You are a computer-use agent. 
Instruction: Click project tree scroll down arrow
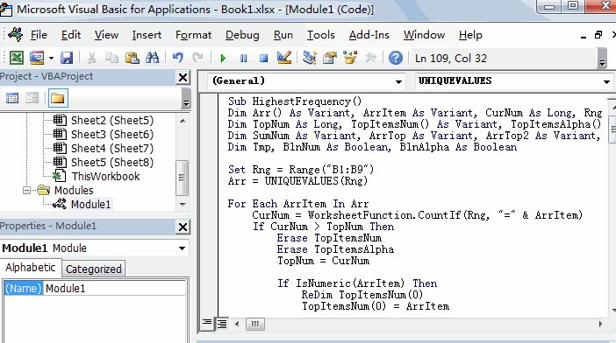183,205
